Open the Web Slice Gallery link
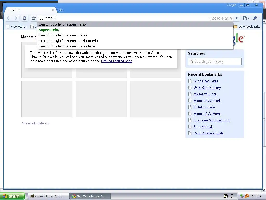This screenshot has width=266, height=200. [x=207, y=87]
